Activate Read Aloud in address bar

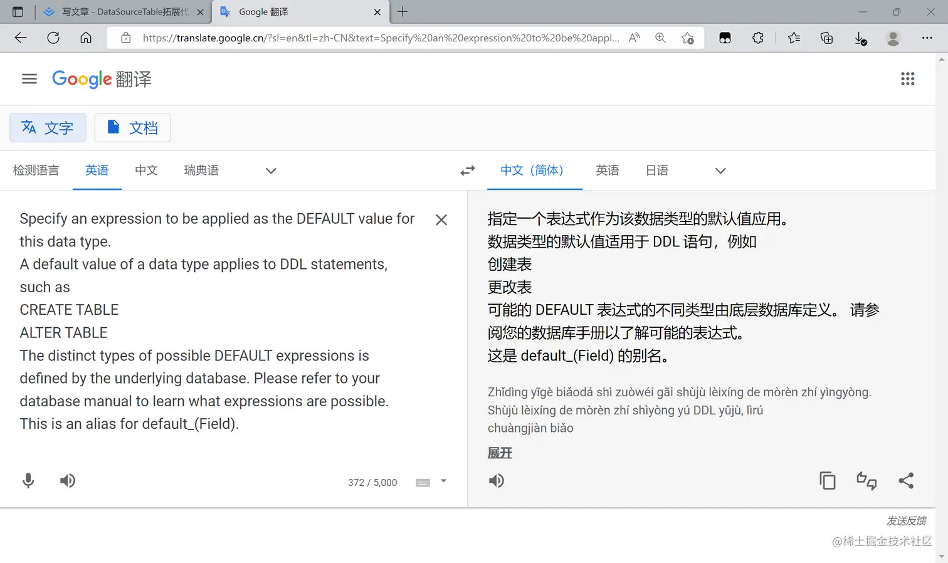(x=635, y=38)
